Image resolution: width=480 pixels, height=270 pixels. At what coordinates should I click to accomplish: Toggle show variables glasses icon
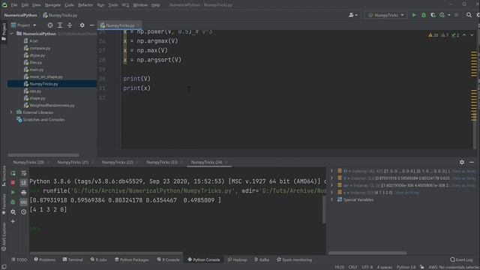[x=23, y=202]
